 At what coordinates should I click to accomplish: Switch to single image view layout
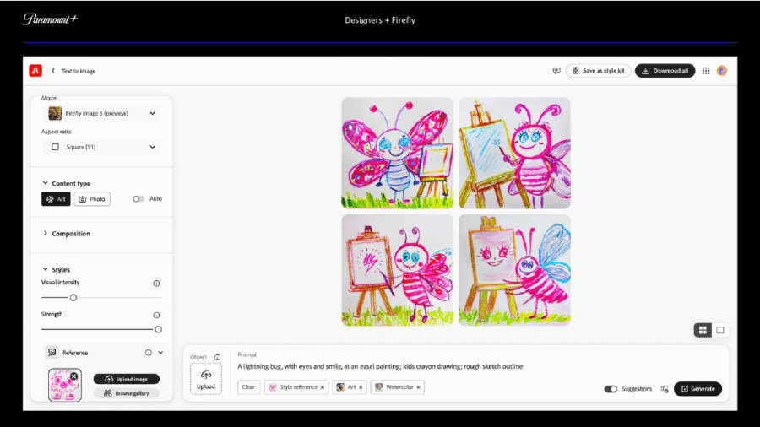click(x=720, y=330)
